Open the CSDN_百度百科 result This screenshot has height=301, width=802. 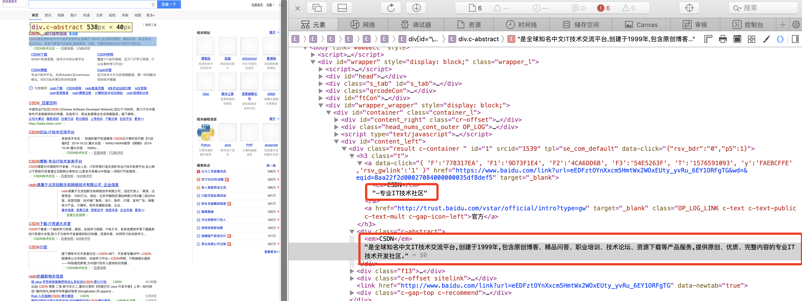click(x=43, y=103)
